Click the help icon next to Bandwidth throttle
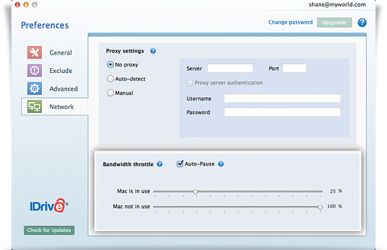 160,164
